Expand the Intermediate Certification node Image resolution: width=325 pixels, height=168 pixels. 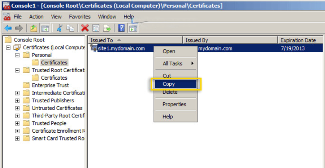(x=17, y=93)
